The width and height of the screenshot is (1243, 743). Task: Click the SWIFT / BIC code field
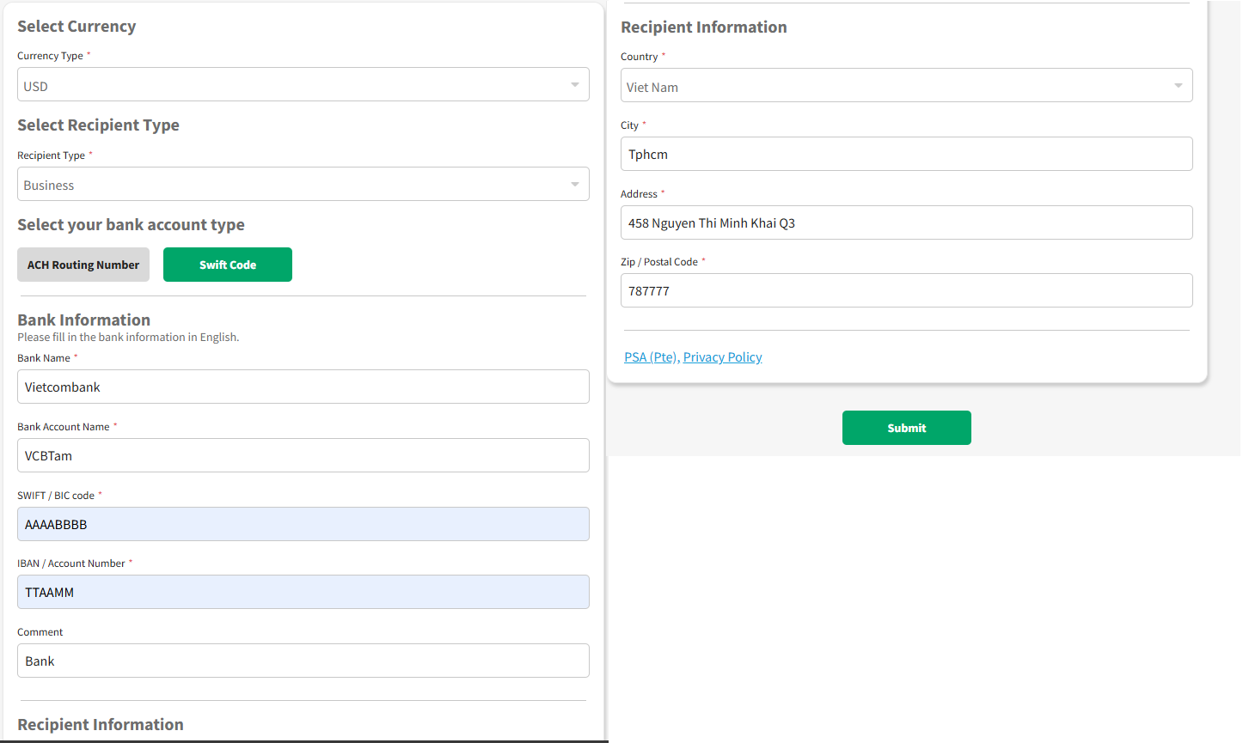coord(303,525)
